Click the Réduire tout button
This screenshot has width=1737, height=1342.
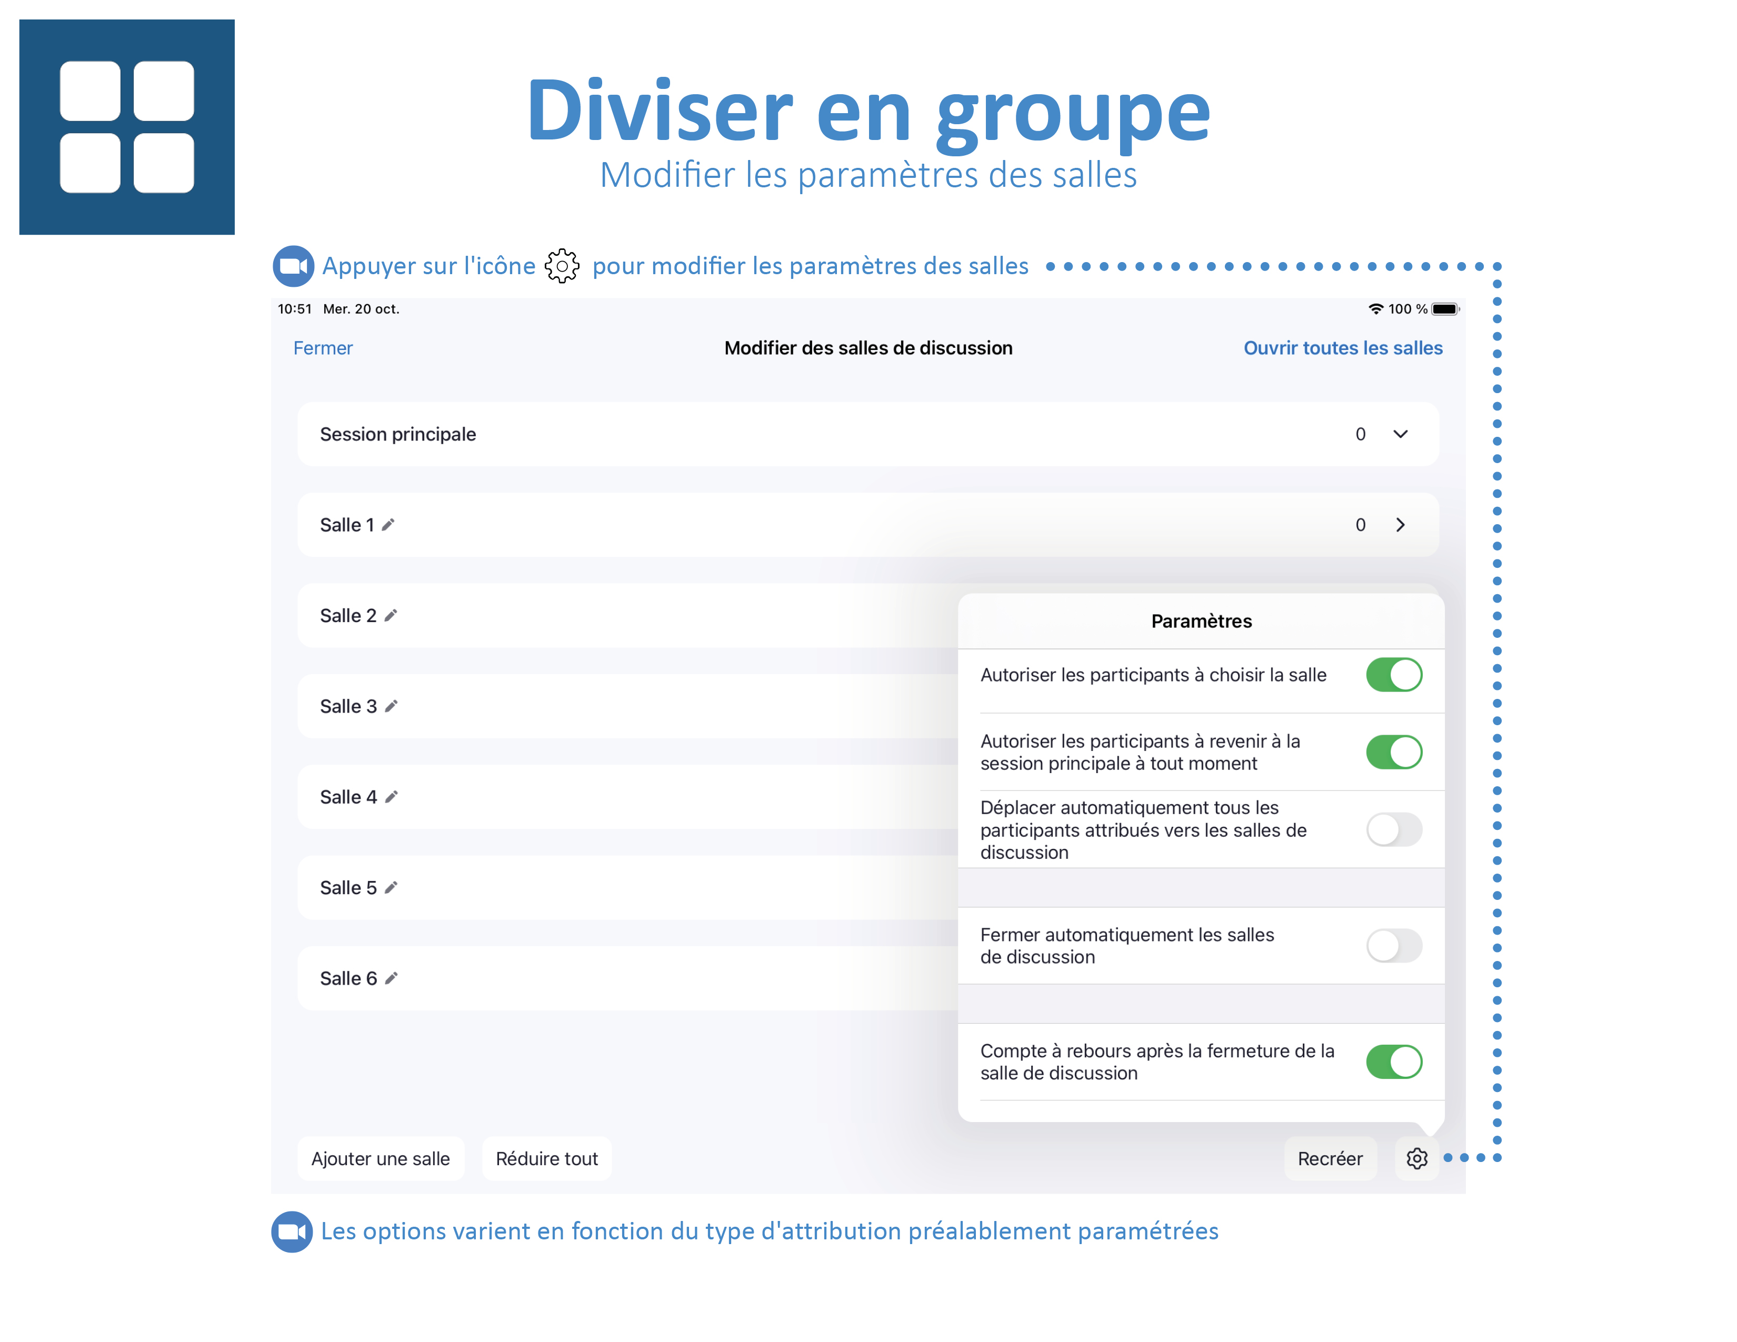coord(546,1158)
